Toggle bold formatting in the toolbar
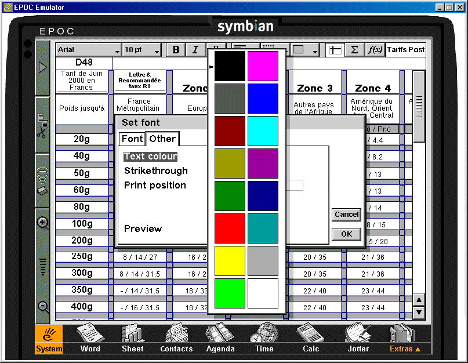The height and width of the screenshot is (363, 468). point(176,49)
